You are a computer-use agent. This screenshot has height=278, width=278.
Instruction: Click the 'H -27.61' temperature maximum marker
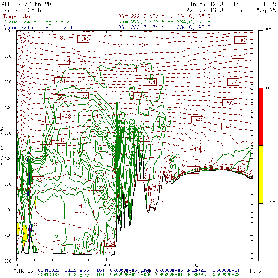[84, 209]
